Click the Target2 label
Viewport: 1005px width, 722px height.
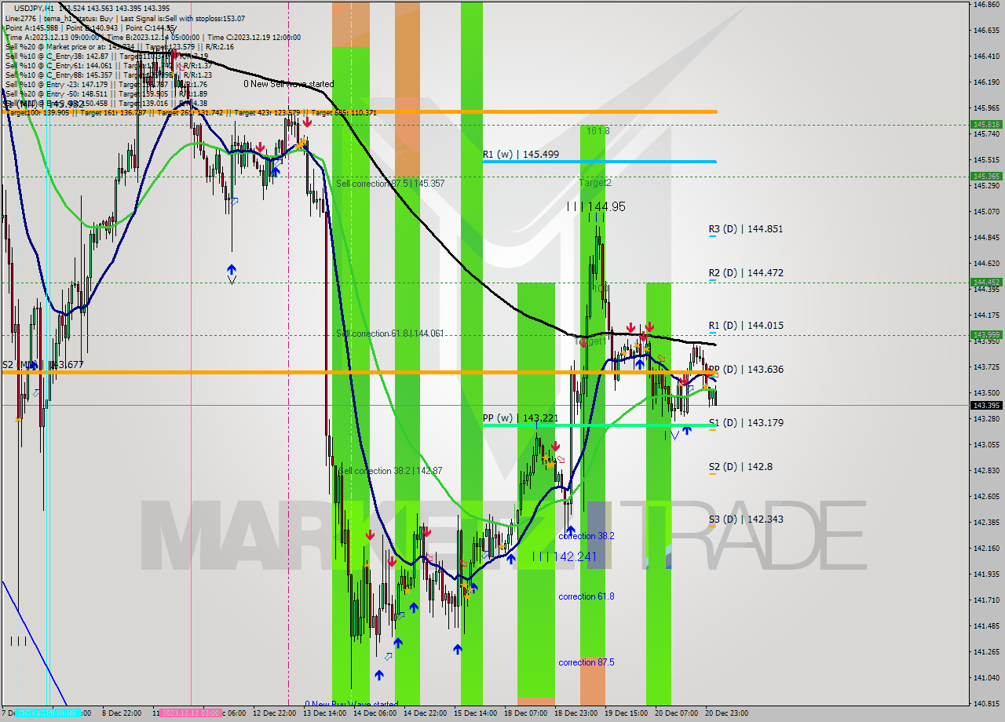pos(595,183)
